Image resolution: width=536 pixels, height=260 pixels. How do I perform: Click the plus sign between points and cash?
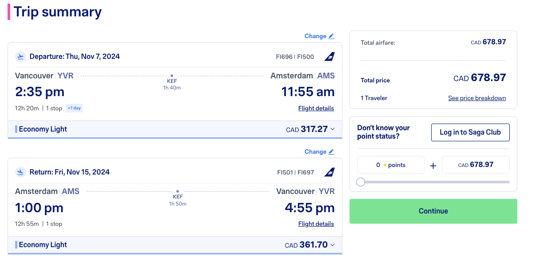(x=433, y=165)
